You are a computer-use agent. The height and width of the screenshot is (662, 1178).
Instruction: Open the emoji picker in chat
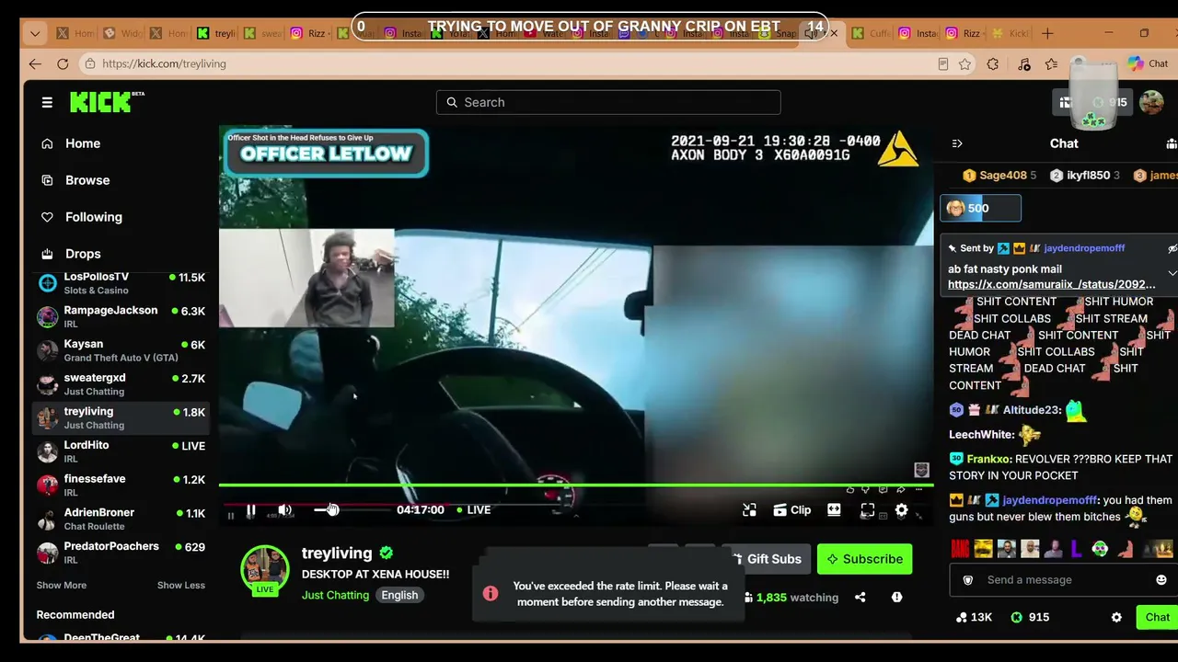pyautogui.click(x=1161, y=580)
